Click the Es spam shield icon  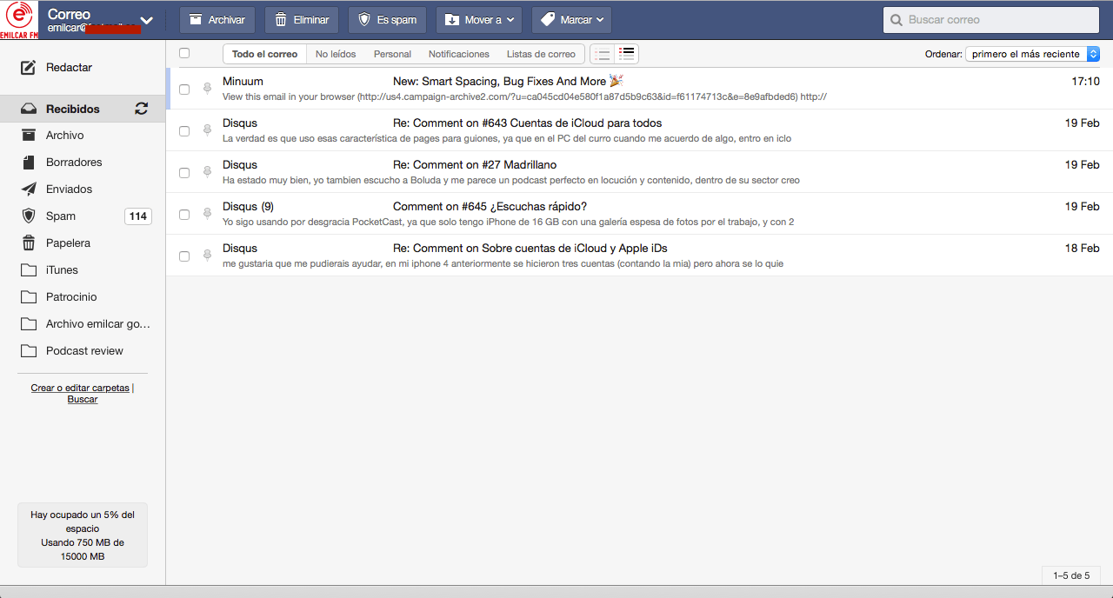370,19
